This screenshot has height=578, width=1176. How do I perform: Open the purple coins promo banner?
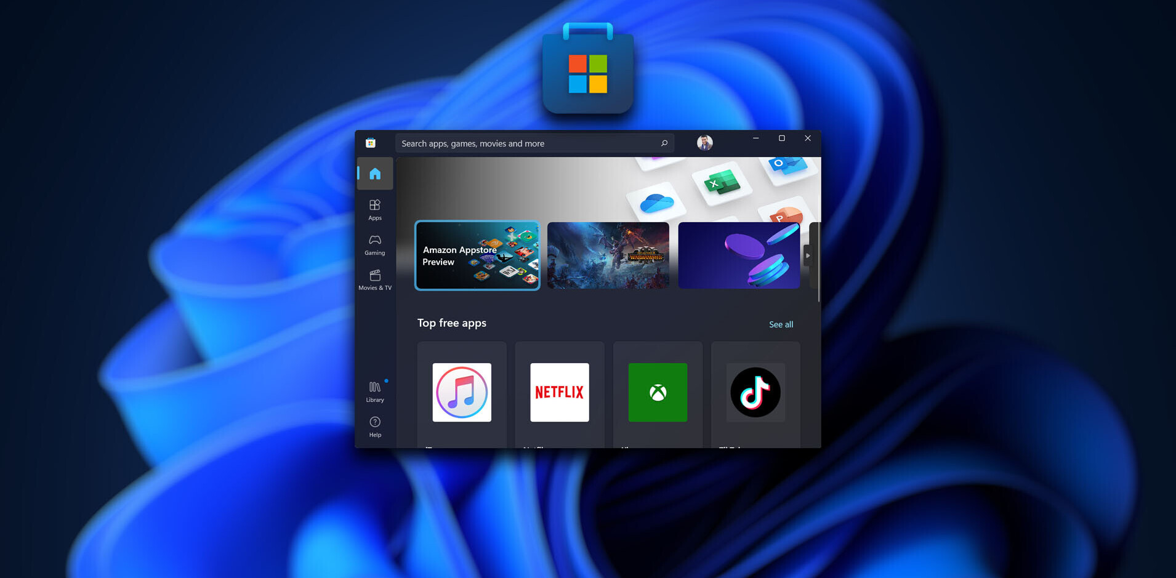[738, 255]
